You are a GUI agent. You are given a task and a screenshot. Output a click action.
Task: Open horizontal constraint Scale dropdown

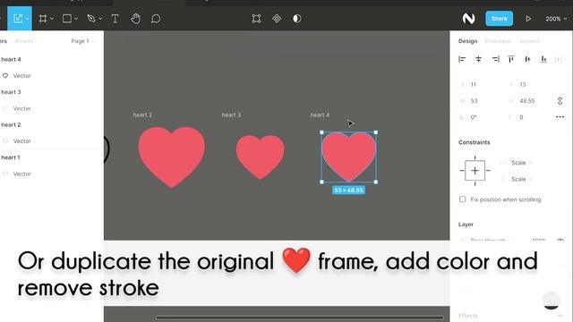tap(521, 163)
